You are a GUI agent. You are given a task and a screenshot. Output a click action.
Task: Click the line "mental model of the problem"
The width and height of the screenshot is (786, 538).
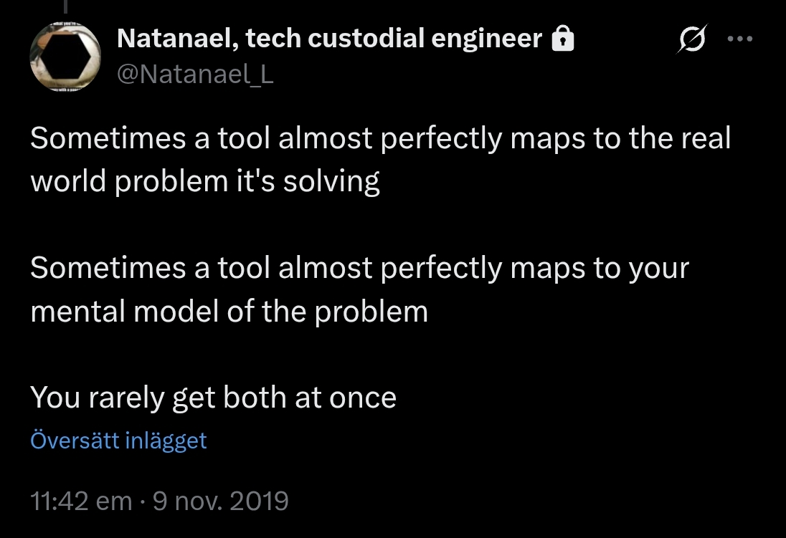229,311
